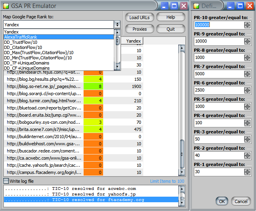Viewport: 256px width, 211px height.
Task: Select DD_CF+UniqueDomains option
Action: click(59, 68)
